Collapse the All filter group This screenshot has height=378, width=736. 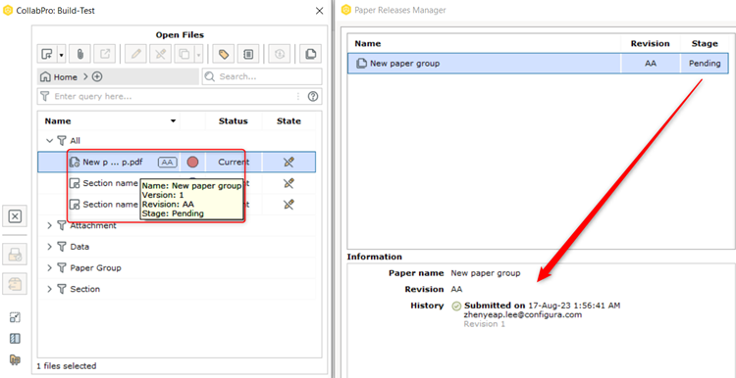tap(50, 140)
